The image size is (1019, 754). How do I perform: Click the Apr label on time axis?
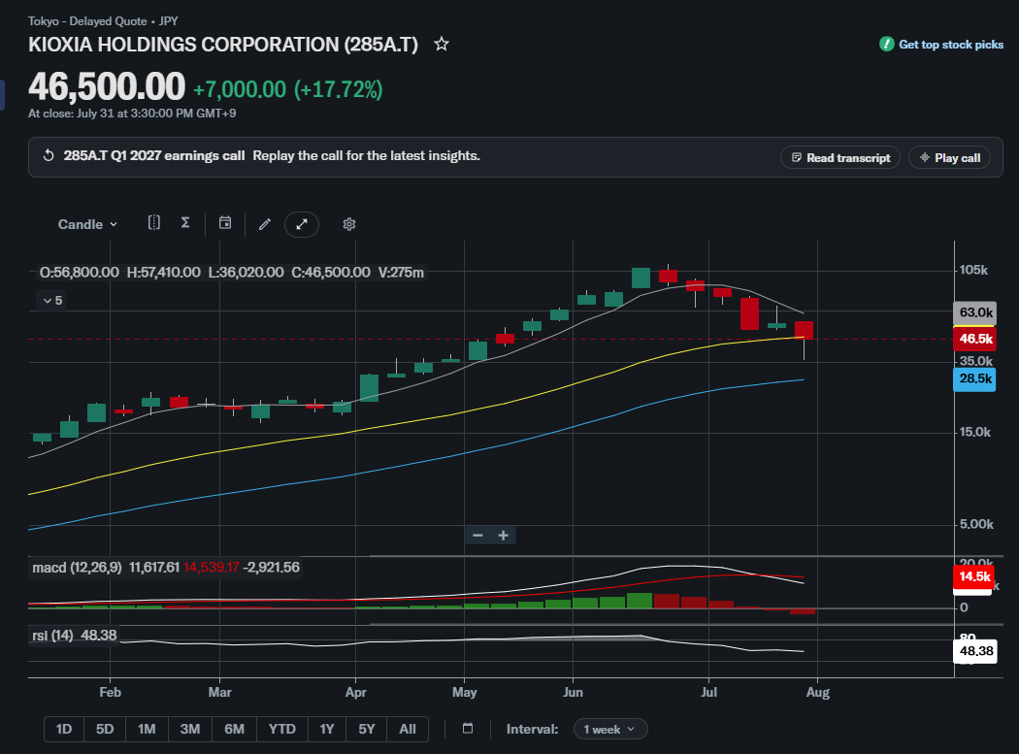pyautogui.click(x=356, y=692)
